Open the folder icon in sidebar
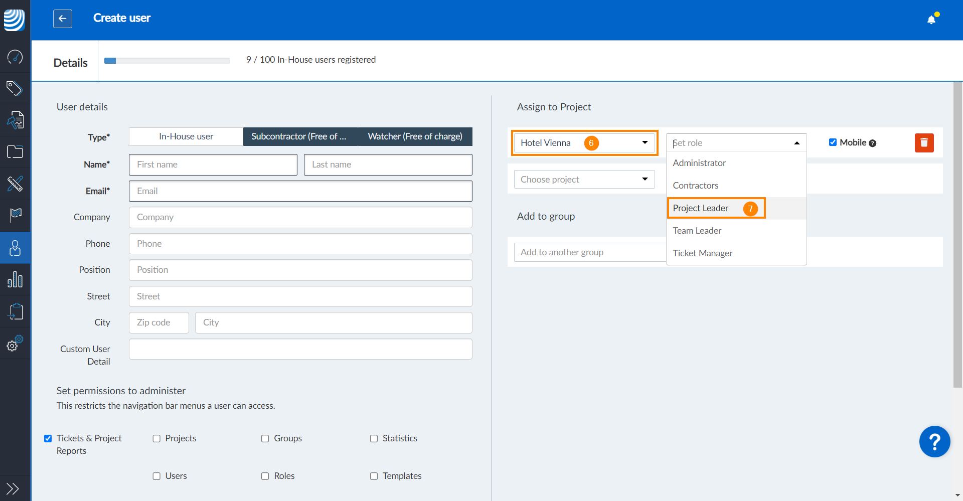This screenshot has width=963, height=501. (15, 152)
